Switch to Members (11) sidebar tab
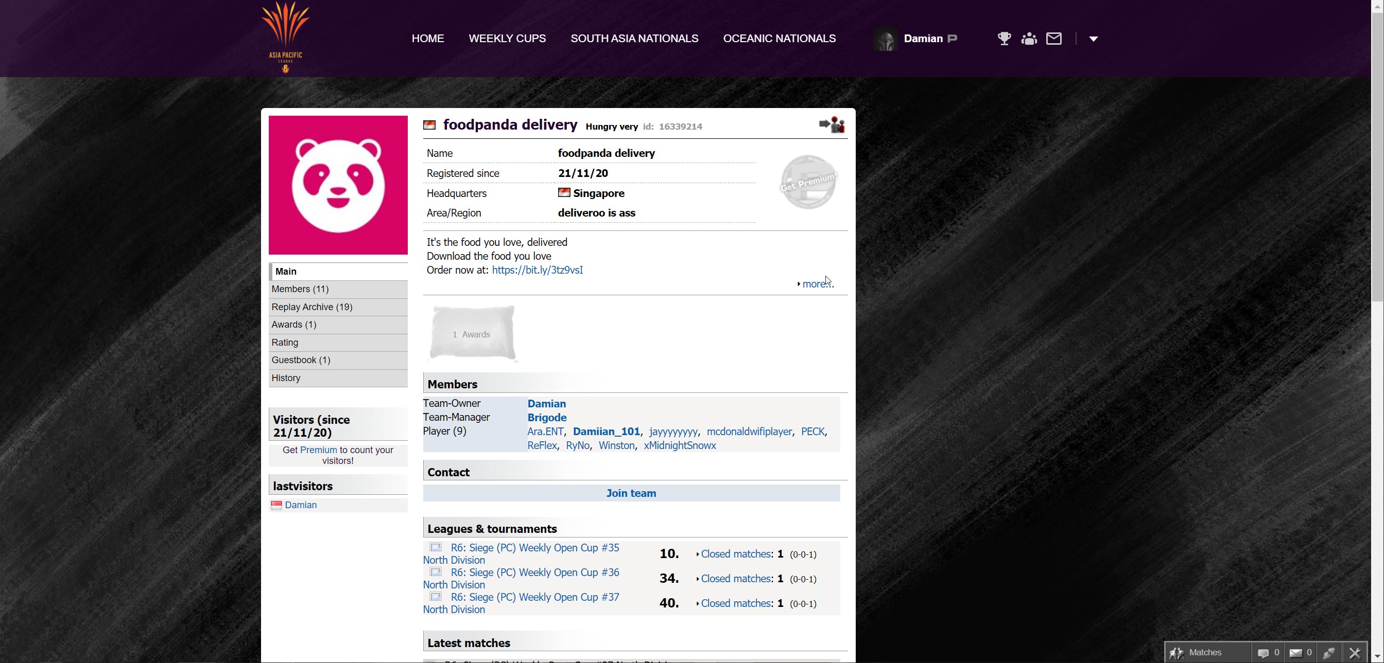1384x663 pixels. pyautogui.click(x=300, y=289)
